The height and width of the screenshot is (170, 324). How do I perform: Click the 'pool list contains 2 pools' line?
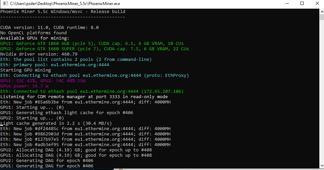click(76, 60)
